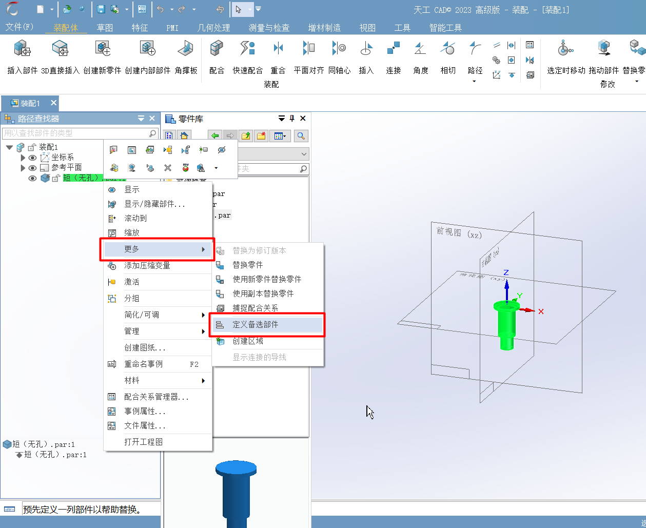Image resolution: width=646 pixels, height=528 pixels.
Task: Select the Planar Align (平面对齐) tool
Action: (308, 50)
